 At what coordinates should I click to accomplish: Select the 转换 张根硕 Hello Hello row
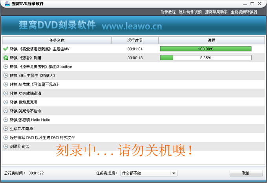click(133, 120)
